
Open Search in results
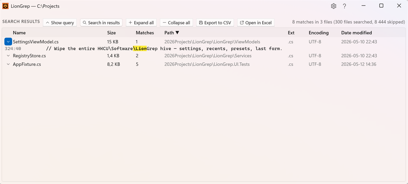(101, 22)
